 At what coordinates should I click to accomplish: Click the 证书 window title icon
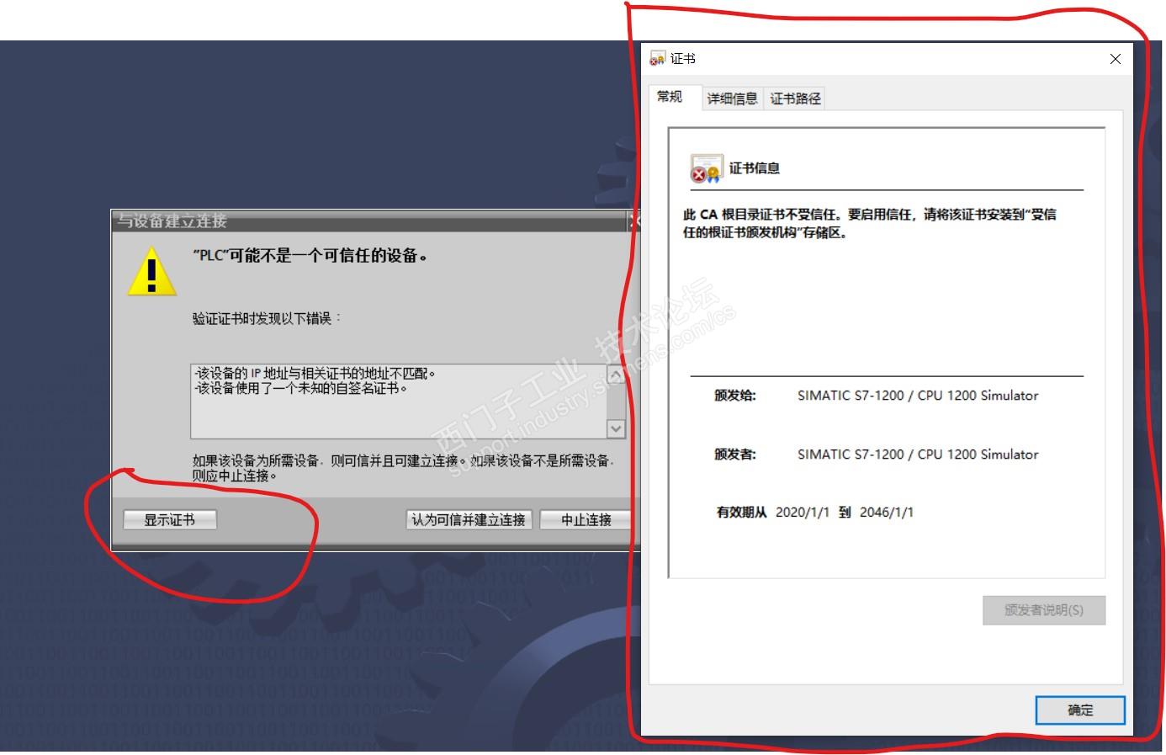point(658,59)
